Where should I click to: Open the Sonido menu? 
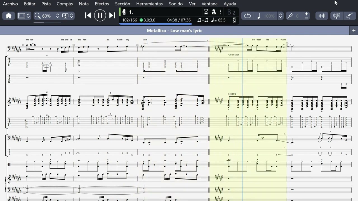pos(176,4)
